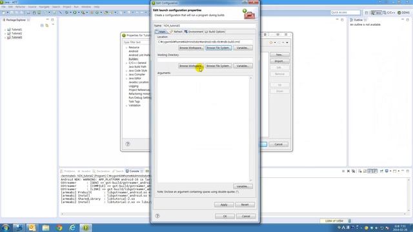Switch to the C/C++ perspective
Viewport: 413px width, 232px height.
pyautogui.click(x=389, y=13)
